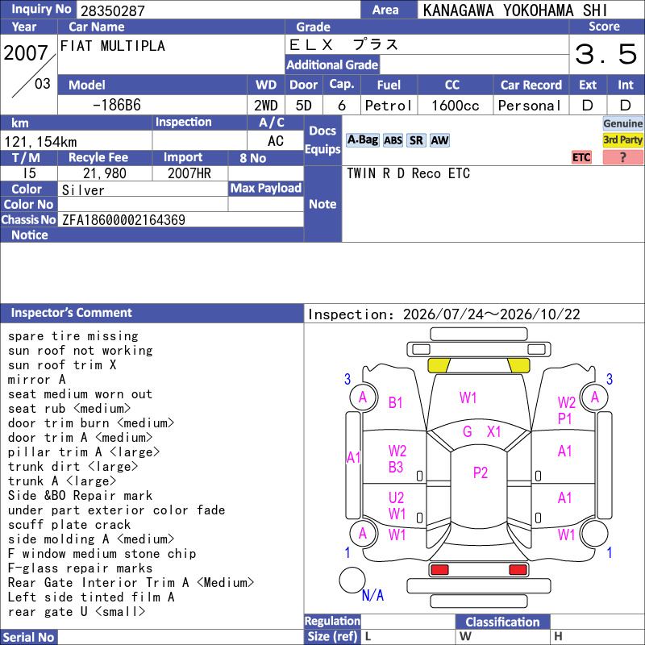Click the T/M value I5
This screenshot has width=645, height=645.
click(29, 173)
